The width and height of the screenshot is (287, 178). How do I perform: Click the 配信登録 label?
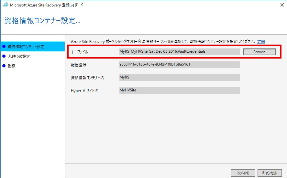[79, 65]
